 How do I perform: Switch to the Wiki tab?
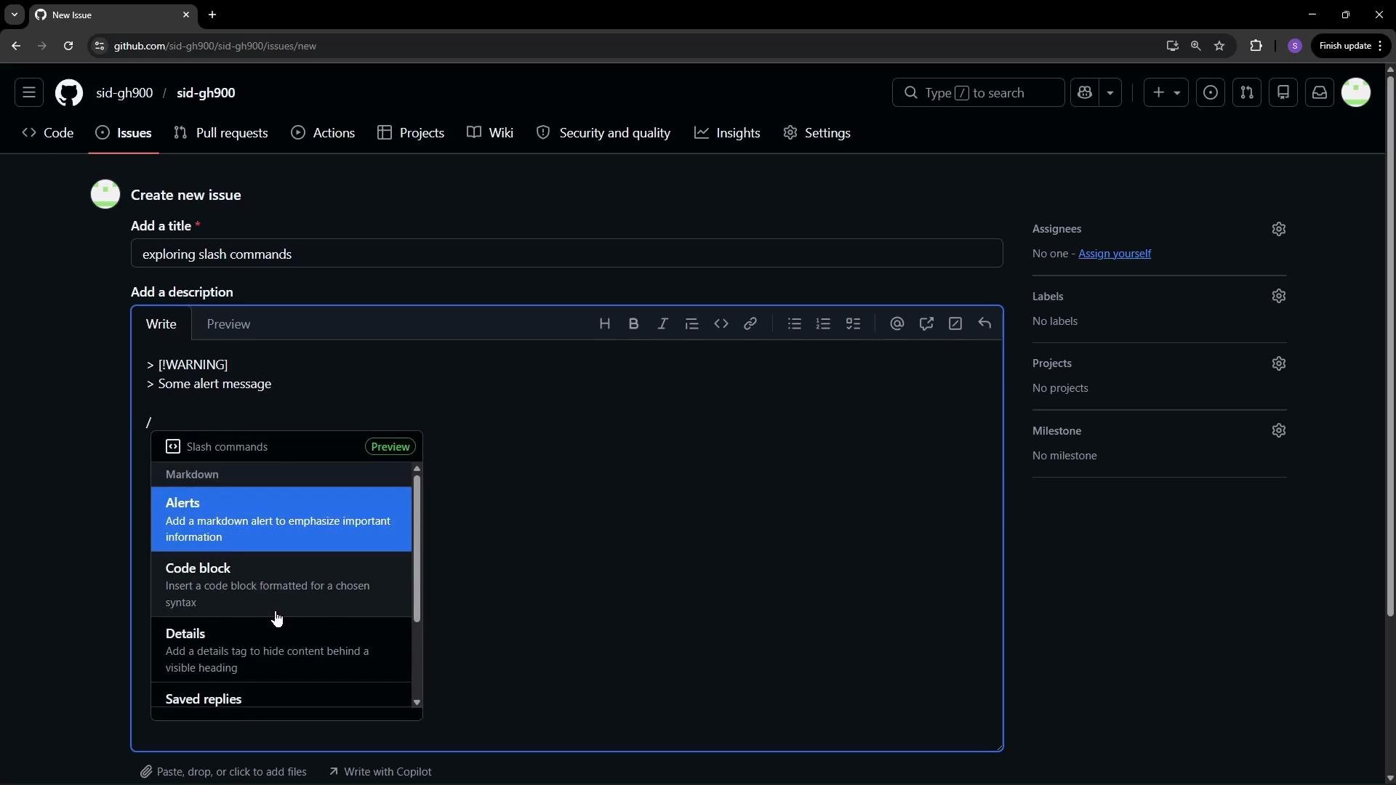490,133
